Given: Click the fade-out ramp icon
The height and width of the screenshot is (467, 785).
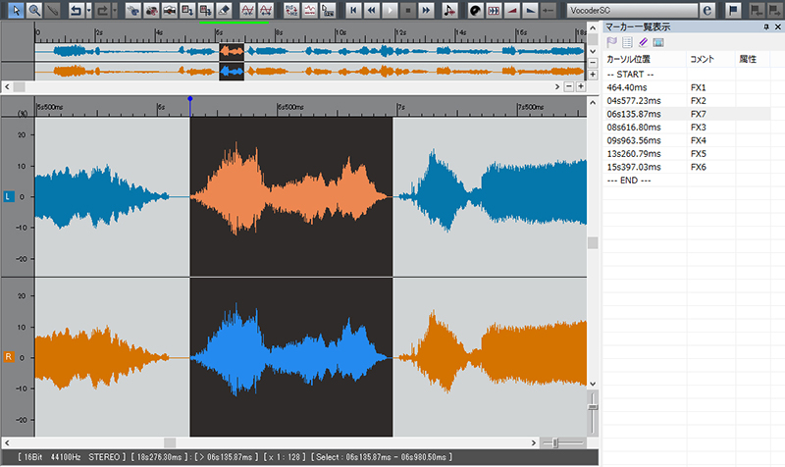Looking at the screenshot, I should (x=531, y=10).
